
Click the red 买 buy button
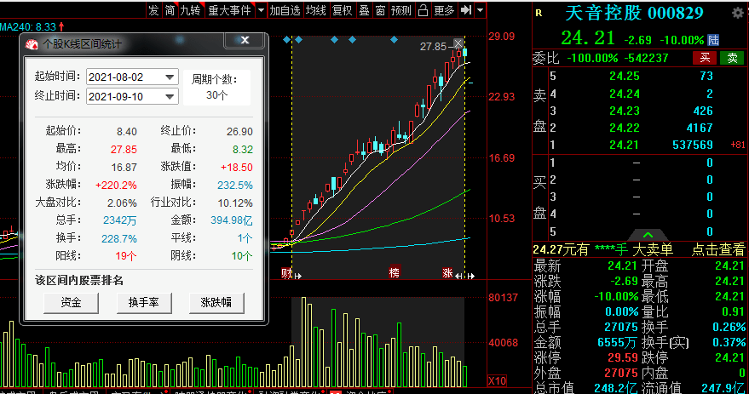[x=705, y=58]
